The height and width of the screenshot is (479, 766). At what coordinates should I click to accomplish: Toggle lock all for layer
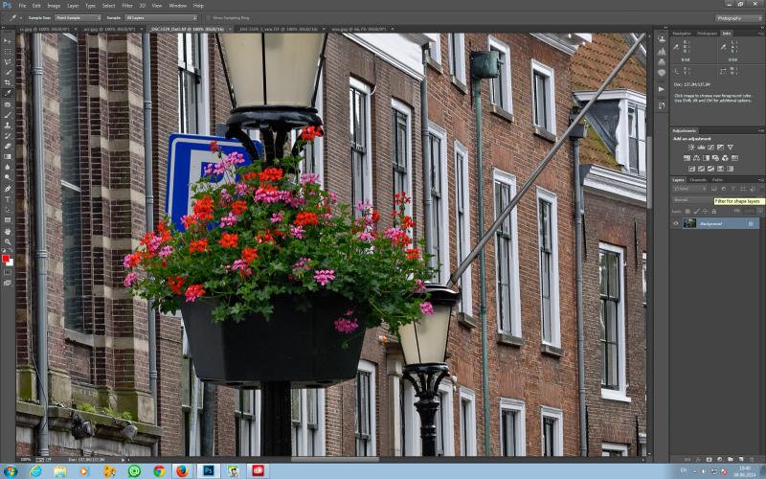pos(714,211)
